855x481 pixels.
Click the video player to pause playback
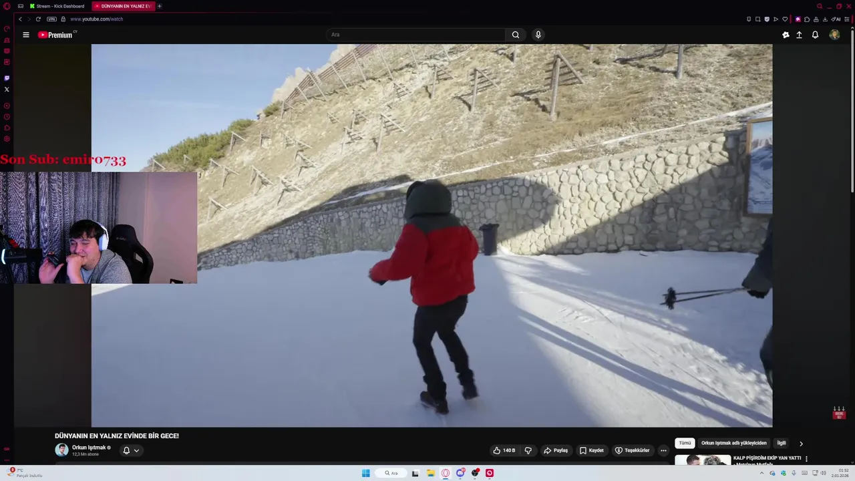tap(432, 235)
